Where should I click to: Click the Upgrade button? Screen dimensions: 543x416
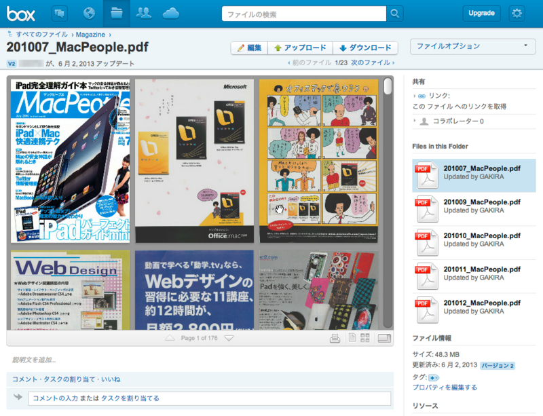[x=481, y=14]
